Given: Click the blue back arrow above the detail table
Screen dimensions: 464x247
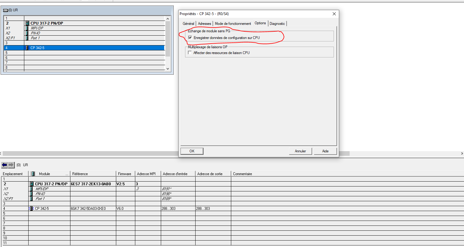Looking at the screenshot, I should [4, 165].
